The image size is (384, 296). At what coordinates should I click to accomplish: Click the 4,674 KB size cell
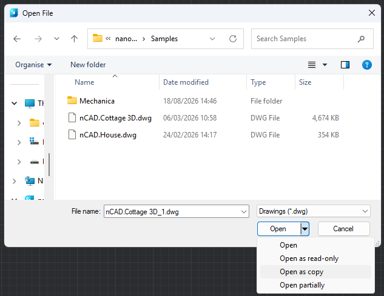click(x=326, y=118)
